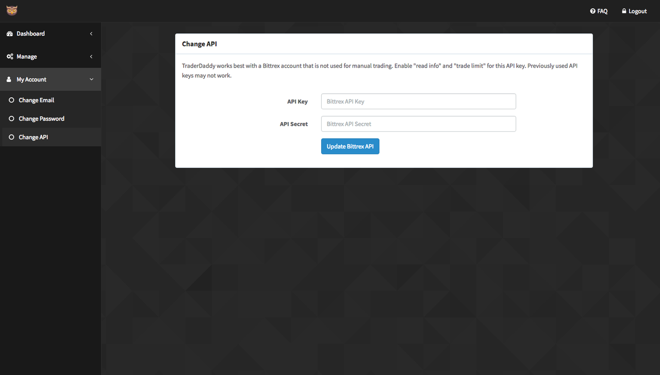Expand the Manage menu chevron
Image resolution: width=660 pixels, height=375 pixels.
pos(91,57)
